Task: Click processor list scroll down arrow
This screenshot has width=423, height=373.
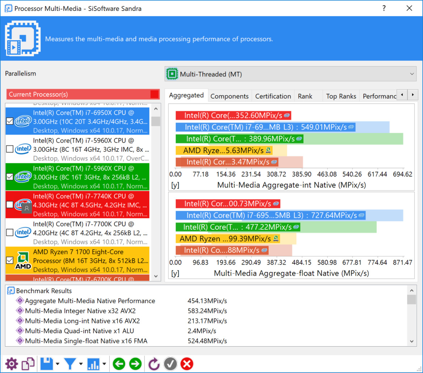Action: [156, 276]
